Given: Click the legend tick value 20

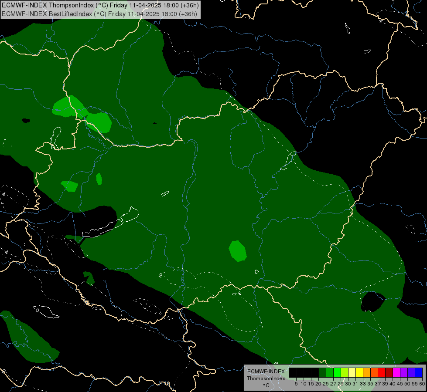Looking at the screenshot, I should click(318, 384).
